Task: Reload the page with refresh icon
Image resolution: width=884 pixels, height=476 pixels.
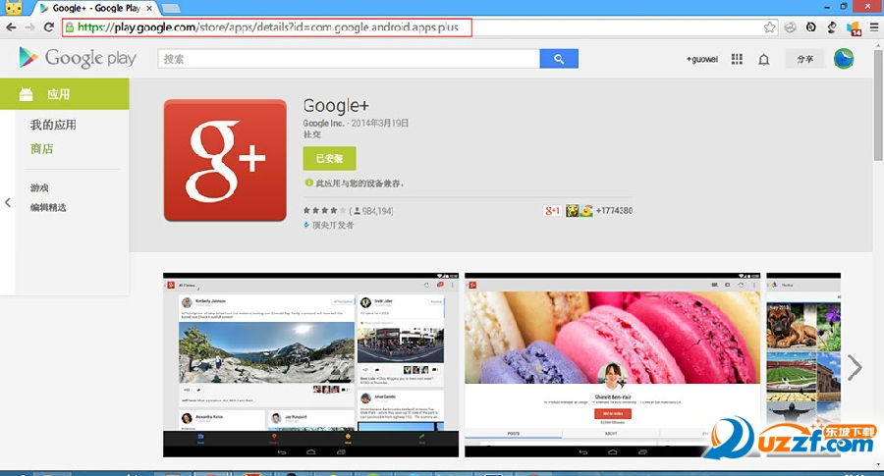Action: (48, 27)
